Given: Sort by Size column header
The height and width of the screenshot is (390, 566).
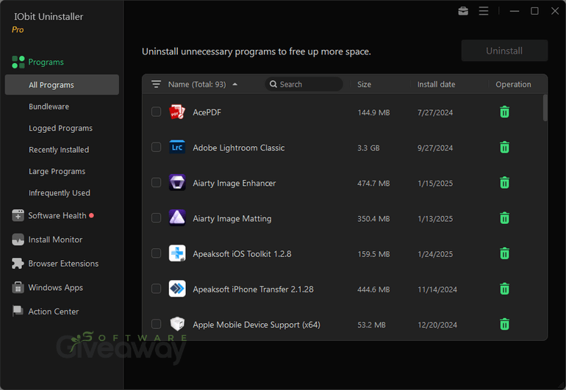Looking at the screenshot, I should pos(364,84).
